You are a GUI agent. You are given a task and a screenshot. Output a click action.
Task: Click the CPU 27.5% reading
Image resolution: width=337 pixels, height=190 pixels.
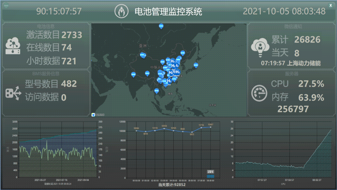(311, 84)
